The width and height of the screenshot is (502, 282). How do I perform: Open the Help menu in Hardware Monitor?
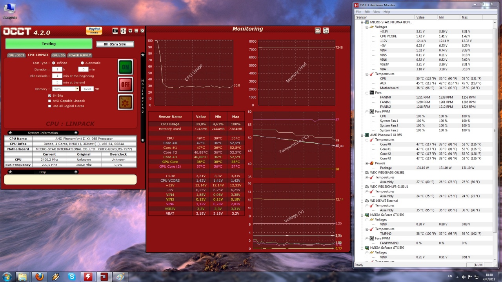tap(387, 12)
